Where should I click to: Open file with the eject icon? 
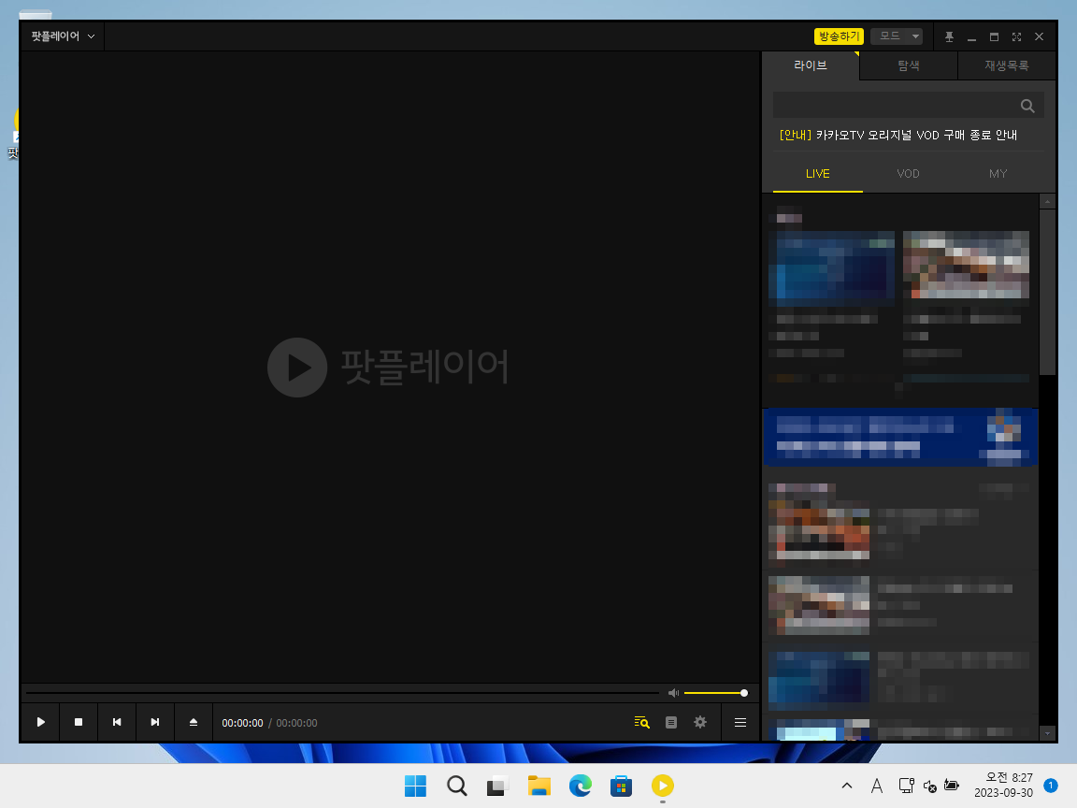[x=193, y=722]
